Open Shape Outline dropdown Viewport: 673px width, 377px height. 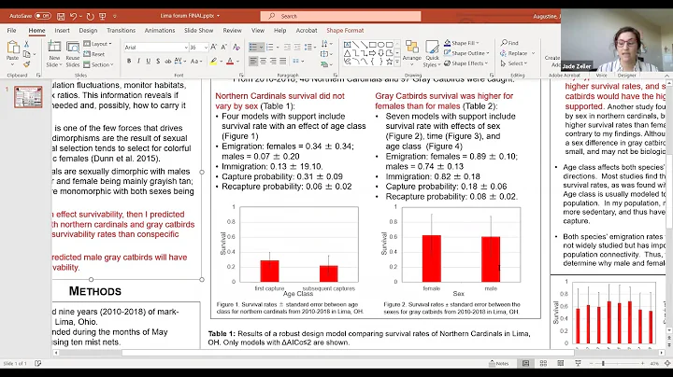click(466, 53)
